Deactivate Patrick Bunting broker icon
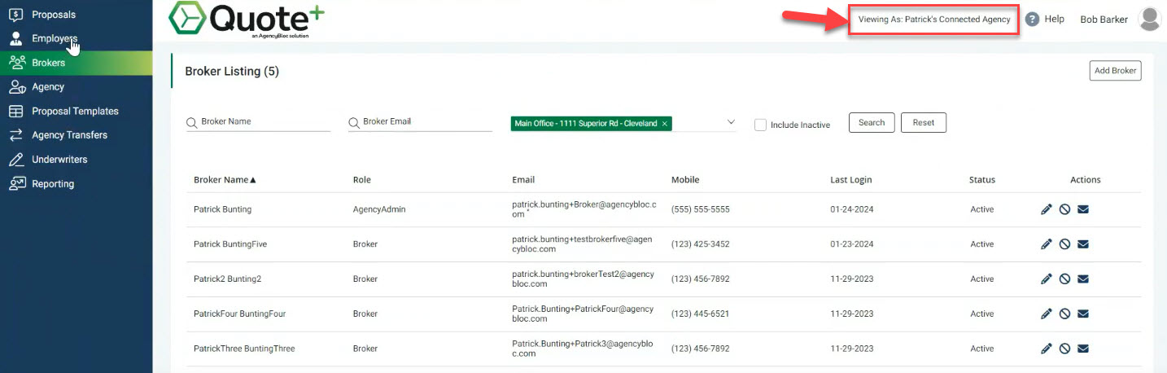This screenshot has width=1167, height=373. (1064, 209)
